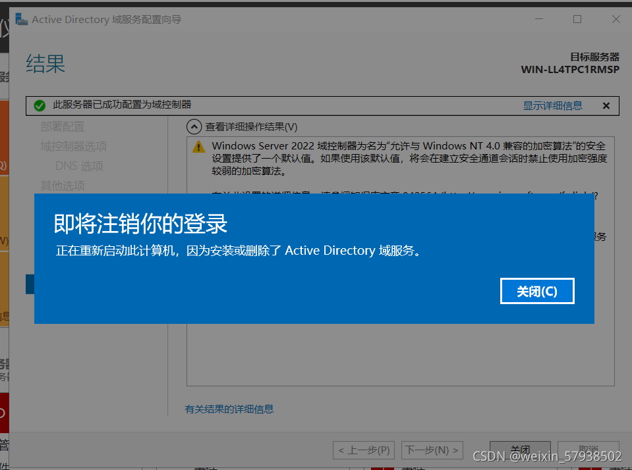Click the 即将注销你的登录 dialog heading
Screen dimensions: 632x470
tap(140, 224)
